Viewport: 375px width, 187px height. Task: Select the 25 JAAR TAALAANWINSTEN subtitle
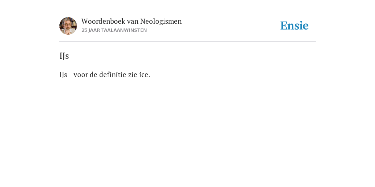tap(114, 30)
